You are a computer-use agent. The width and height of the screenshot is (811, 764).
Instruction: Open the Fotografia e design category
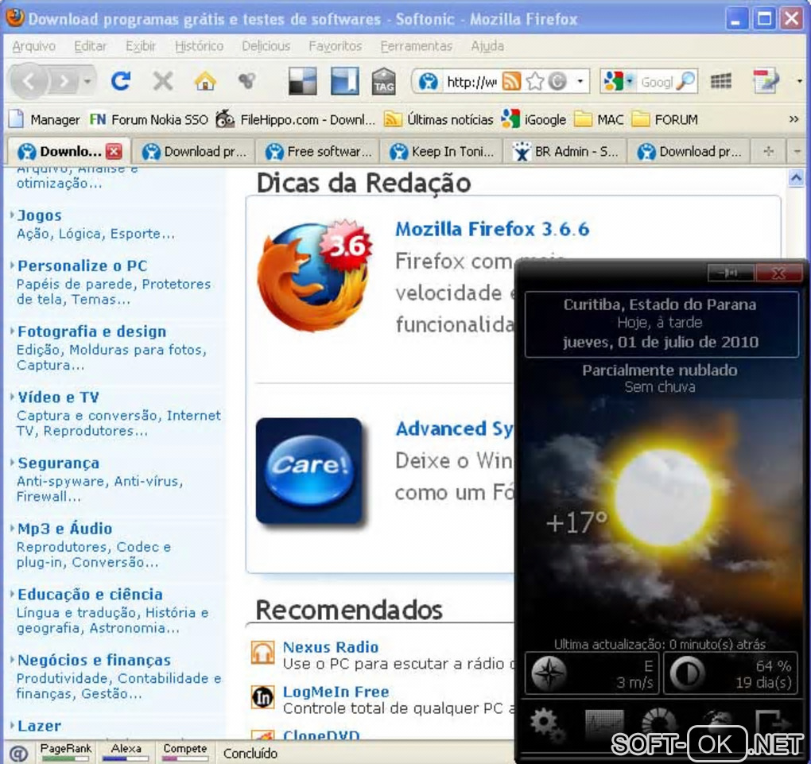point(92,332)
